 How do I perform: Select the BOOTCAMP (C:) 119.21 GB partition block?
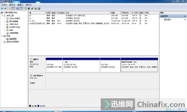[x=139, y=65]
